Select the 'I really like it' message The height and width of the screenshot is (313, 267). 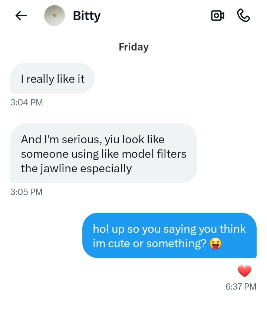tap(53, 78)
